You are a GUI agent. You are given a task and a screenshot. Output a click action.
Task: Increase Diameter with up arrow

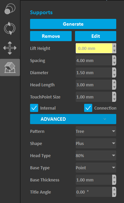point(114,70)
